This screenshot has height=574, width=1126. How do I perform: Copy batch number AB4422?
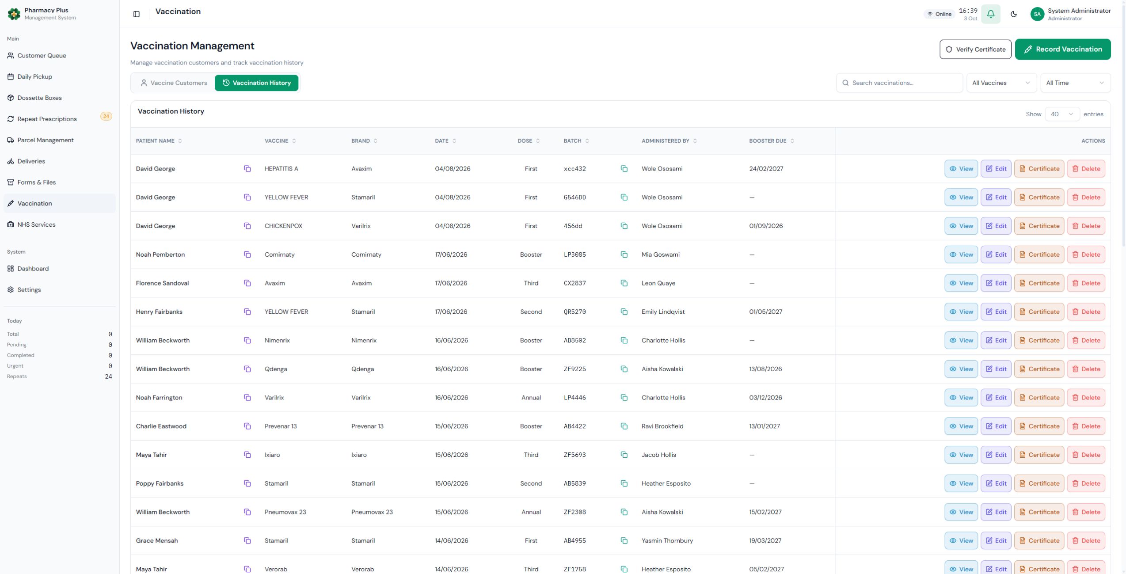point(624,426)
